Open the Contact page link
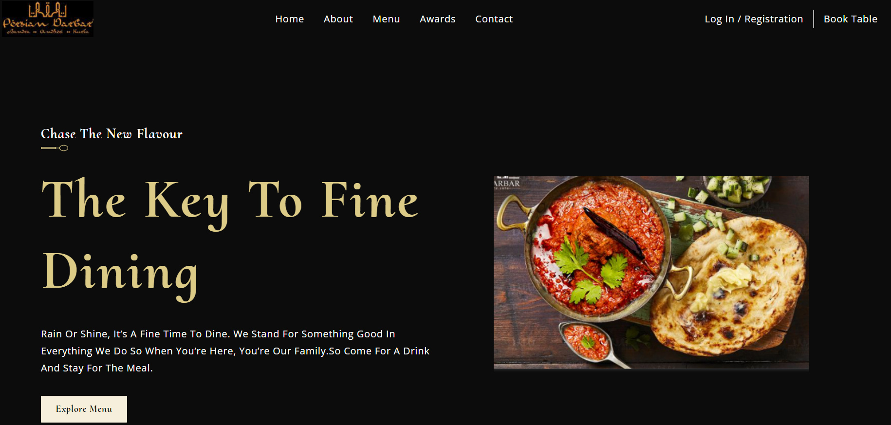Screen dimensions: 891x425 coord(494,19)
